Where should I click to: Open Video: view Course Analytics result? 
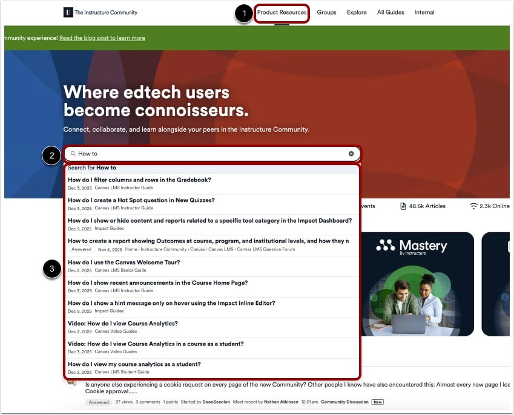point(212,327)
